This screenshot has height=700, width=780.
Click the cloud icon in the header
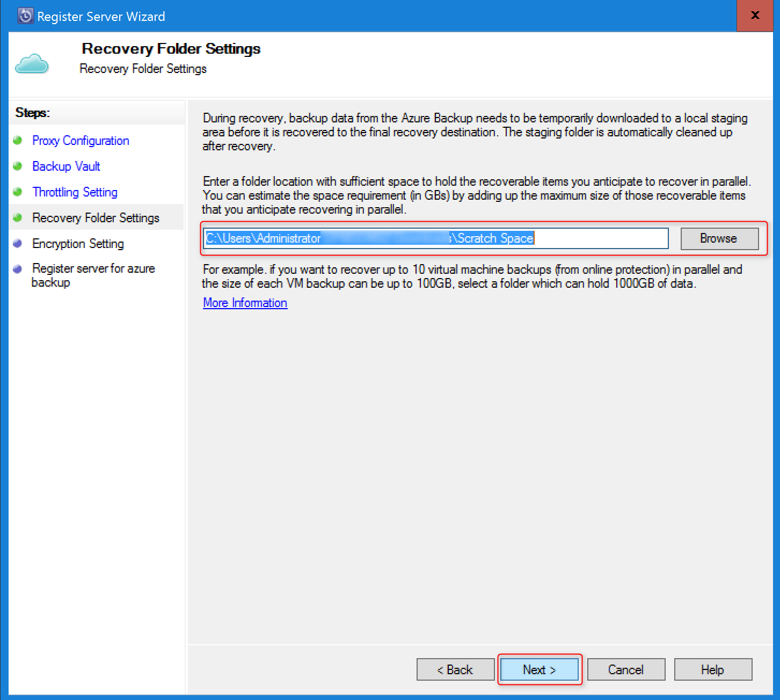click(32, 63)
